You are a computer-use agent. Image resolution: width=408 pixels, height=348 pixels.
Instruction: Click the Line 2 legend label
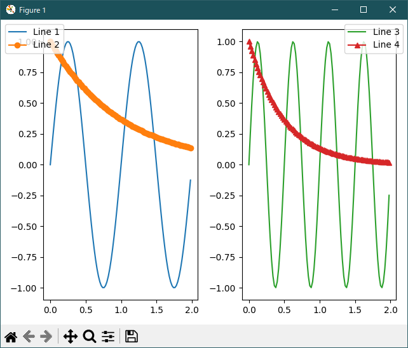tap(46, 44)
